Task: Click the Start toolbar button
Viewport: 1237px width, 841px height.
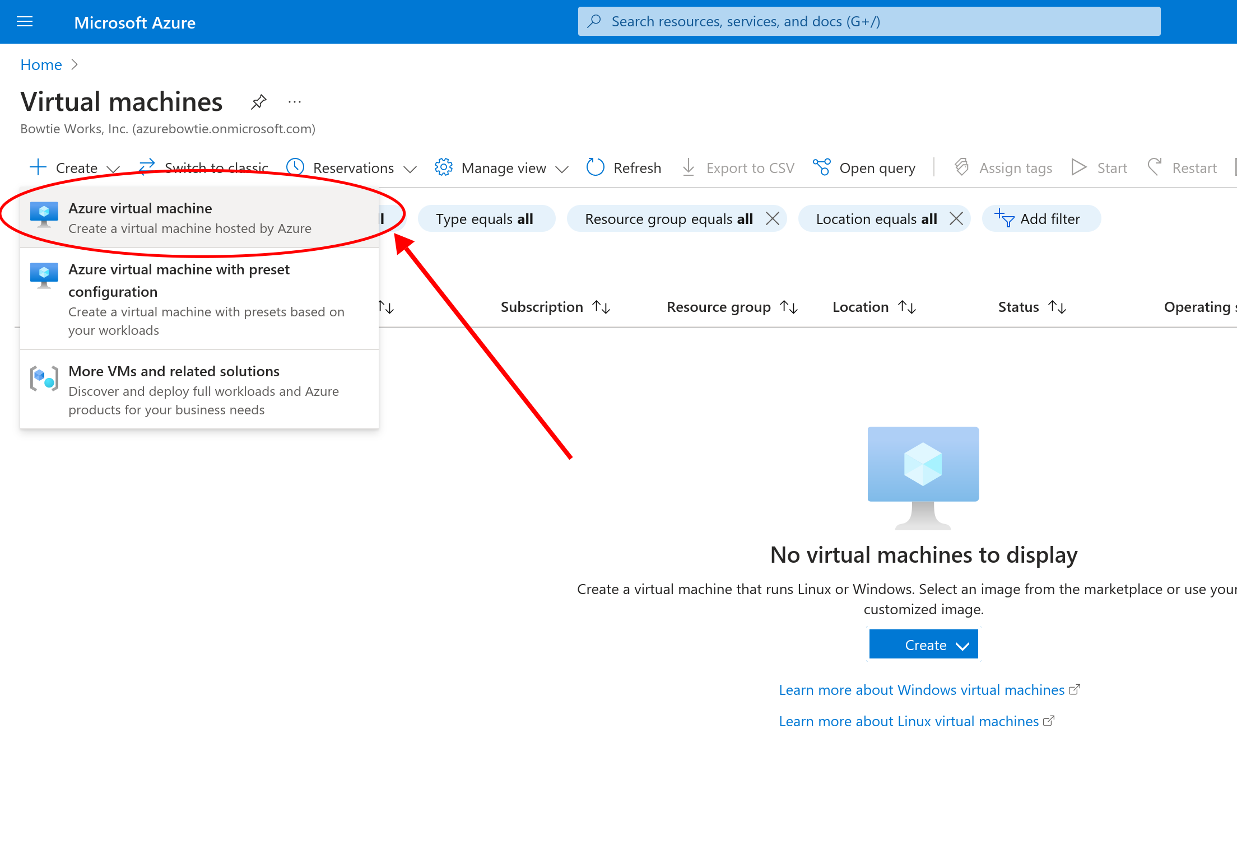Action: tap(1099, 167)
